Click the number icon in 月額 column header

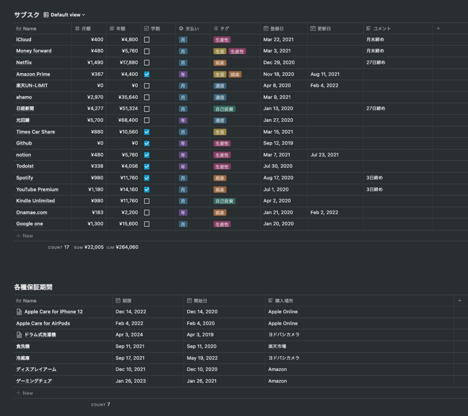pyautogui.click(x=77, y=28)
